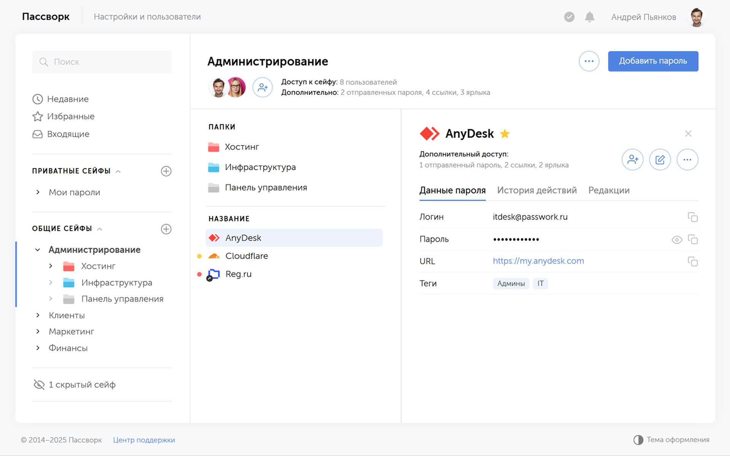Toggle the AnyDesk favorite star
The image size is (730, 456).
pos(505,134)
